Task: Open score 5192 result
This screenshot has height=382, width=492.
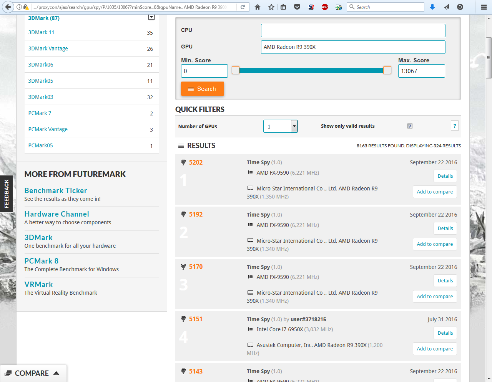Action: tap(196, 215)
